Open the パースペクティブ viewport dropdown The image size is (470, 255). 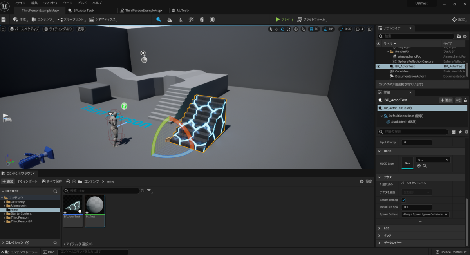coord(24,29)
